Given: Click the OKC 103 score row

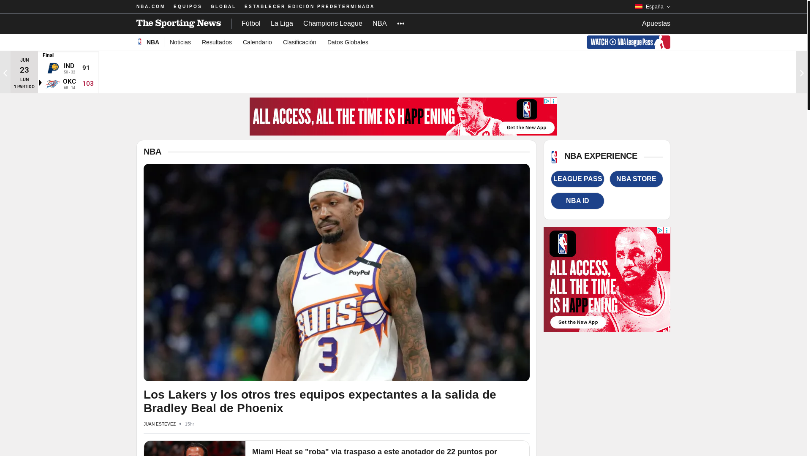Looking at the screenshot, I should [x=68, y=84].
